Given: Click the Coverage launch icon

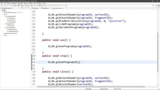Looking at the screenshot, I should (x=18, y=6).
